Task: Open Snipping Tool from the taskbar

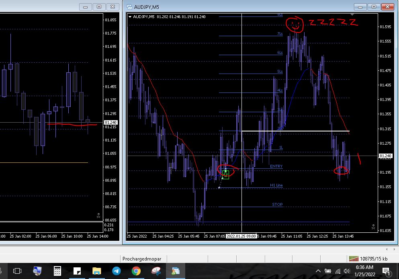Action: click(156, 271)
